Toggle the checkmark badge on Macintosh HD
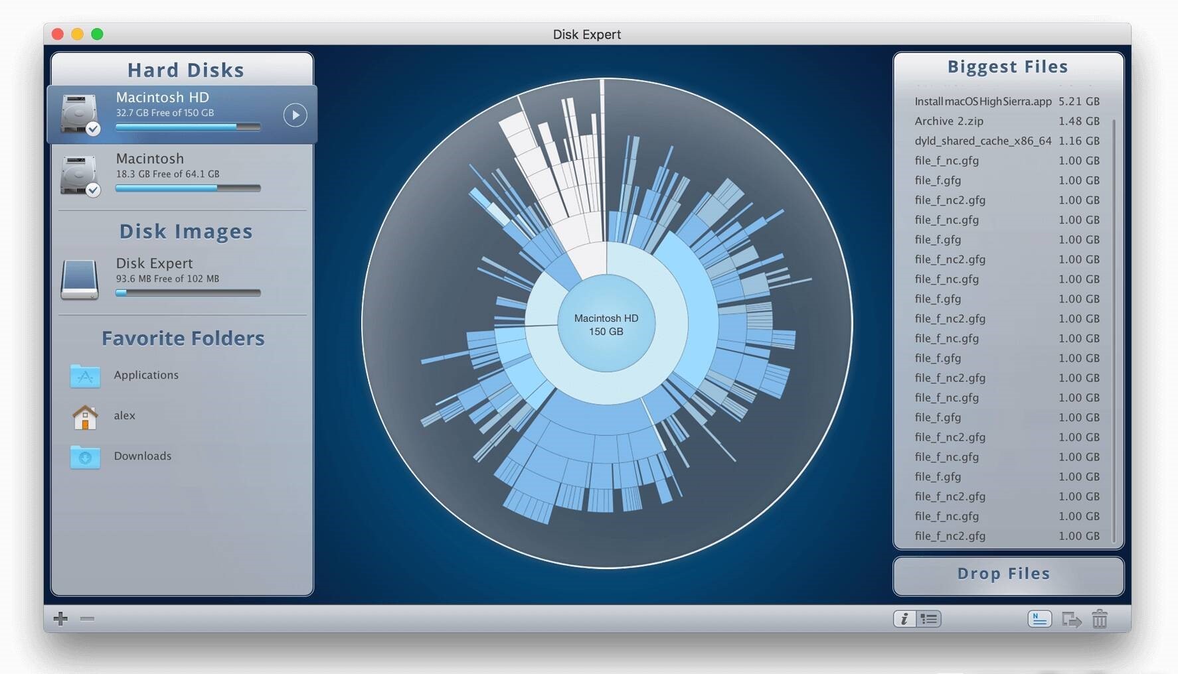1178x674 pixels. tap(92, 130)
